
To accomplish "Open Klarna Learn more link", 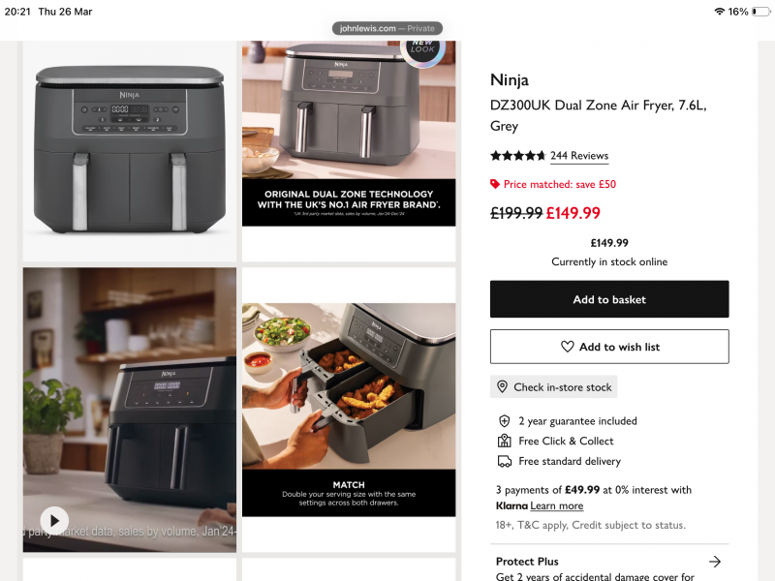I will [556, 505].
